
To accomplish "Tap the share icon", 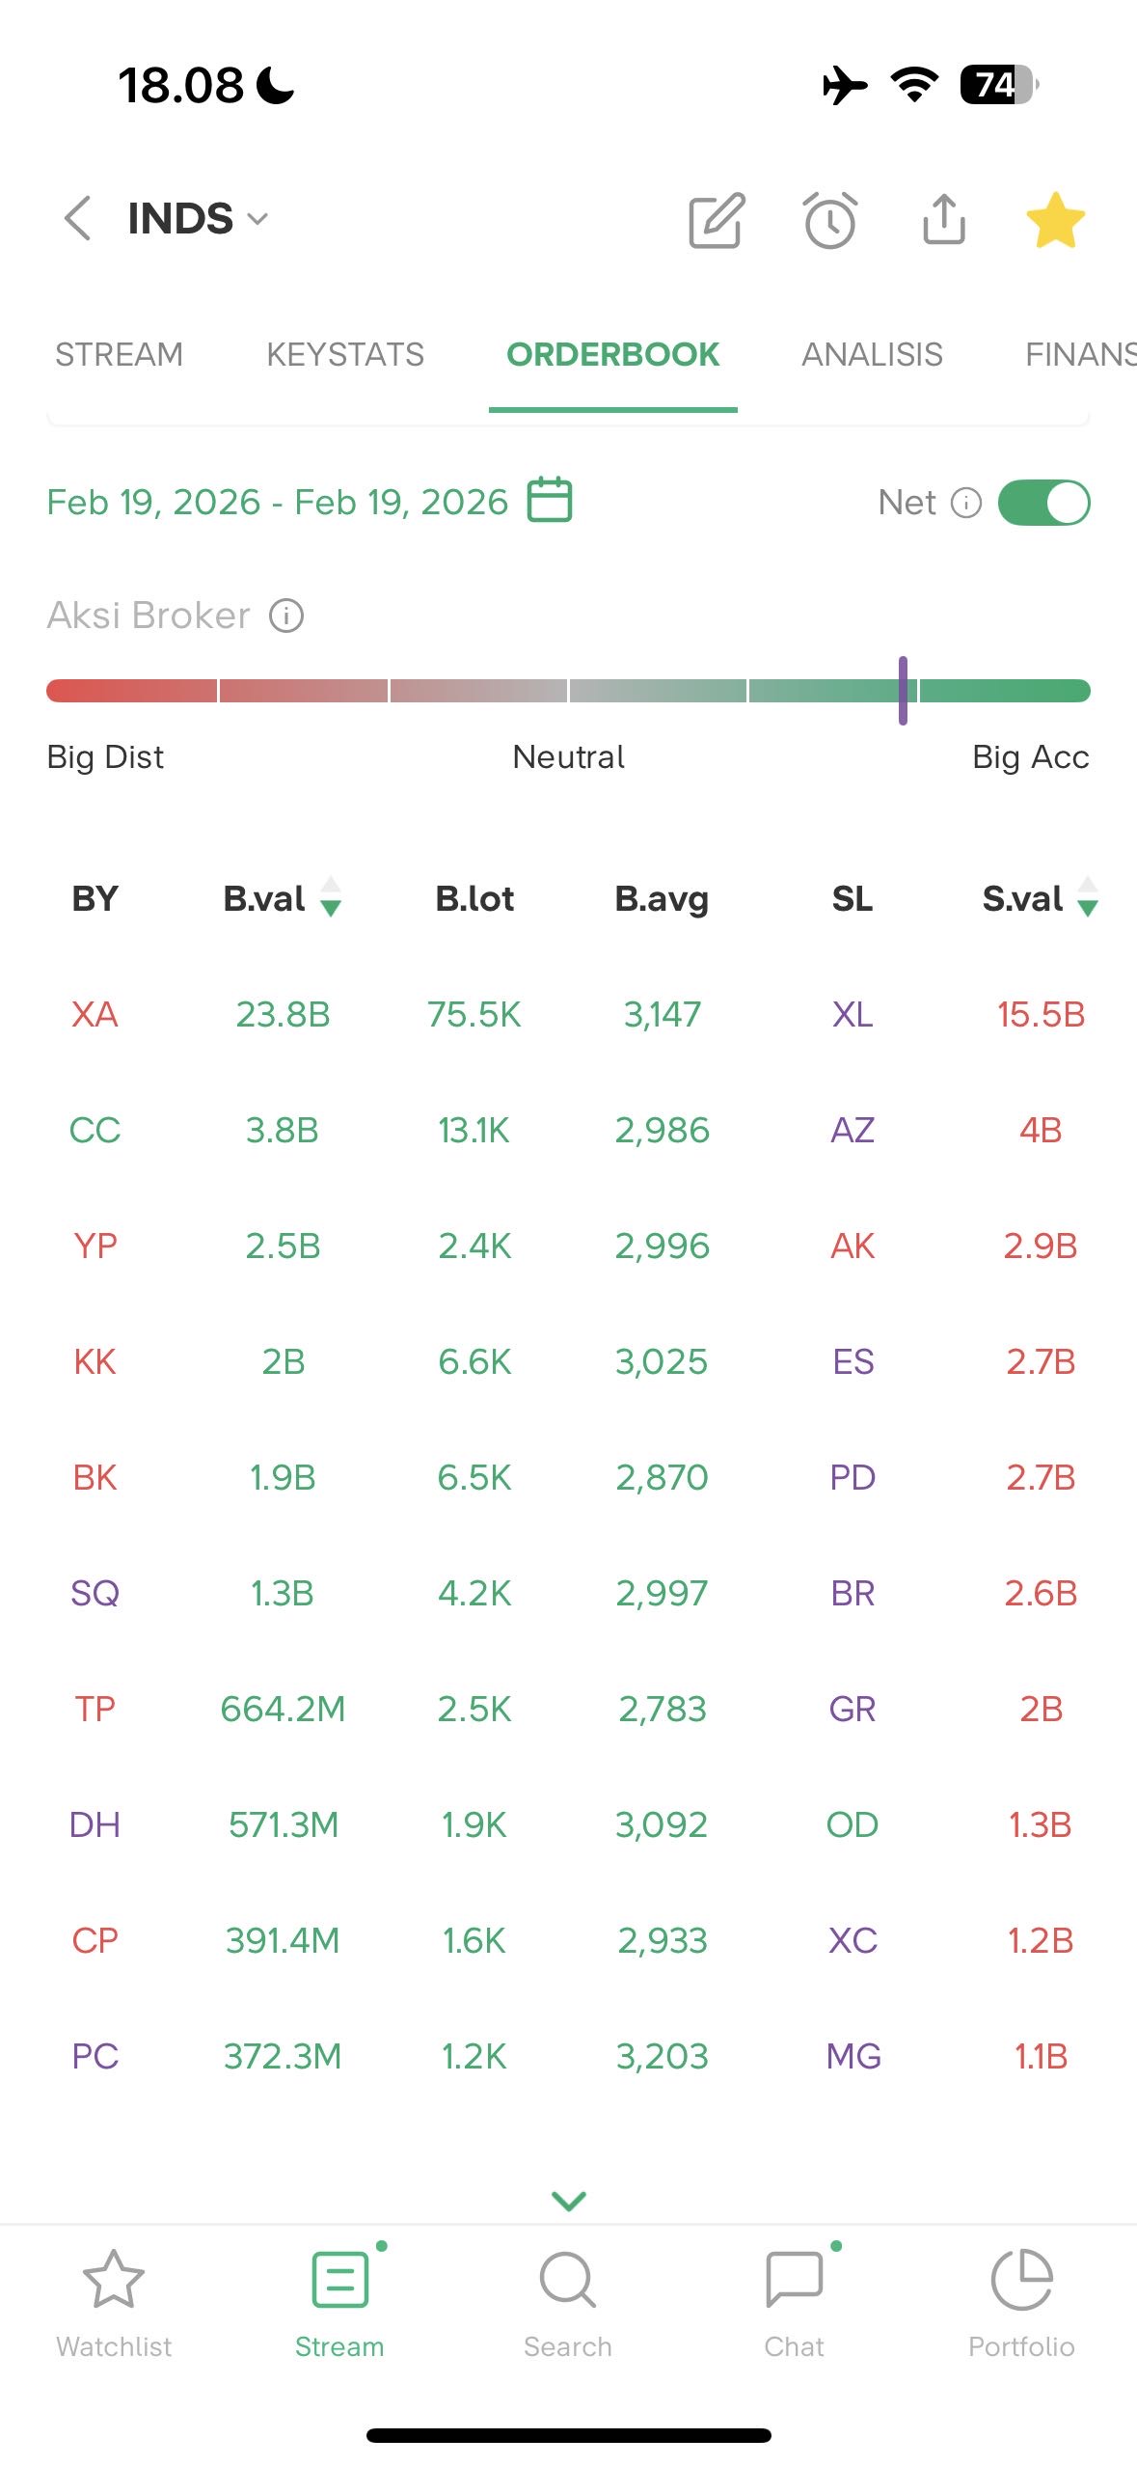I will click(943, 219).
